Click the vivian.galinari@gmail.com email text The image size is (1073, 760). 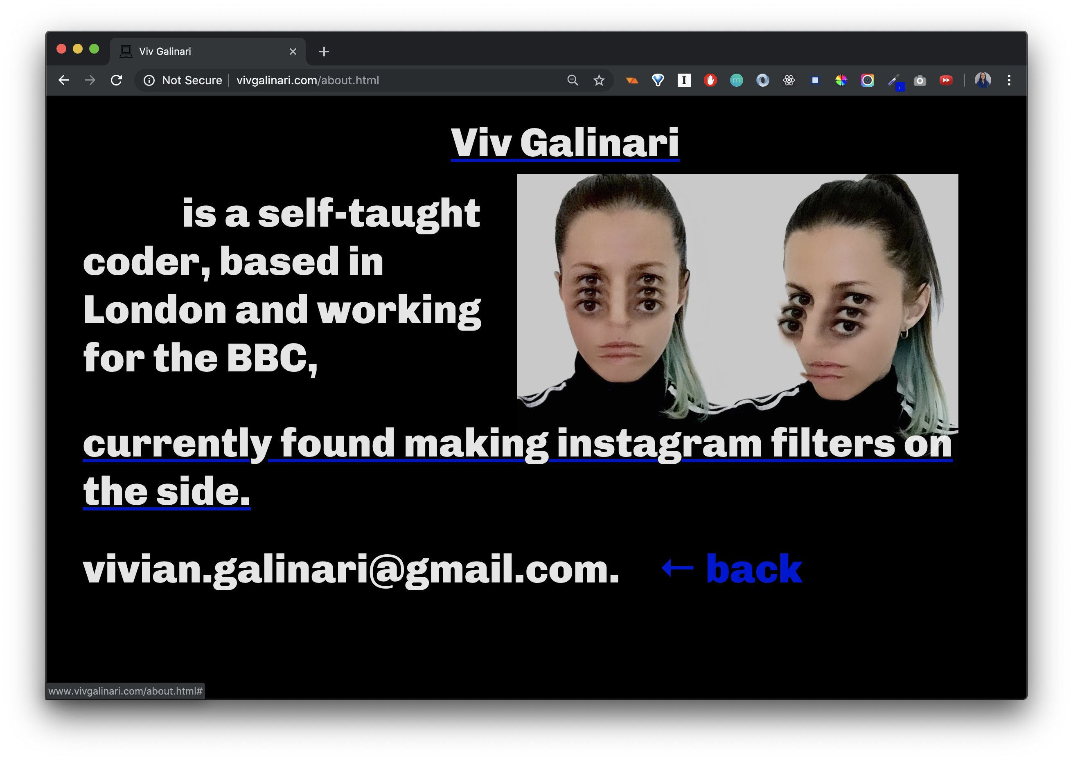point(351,570)
